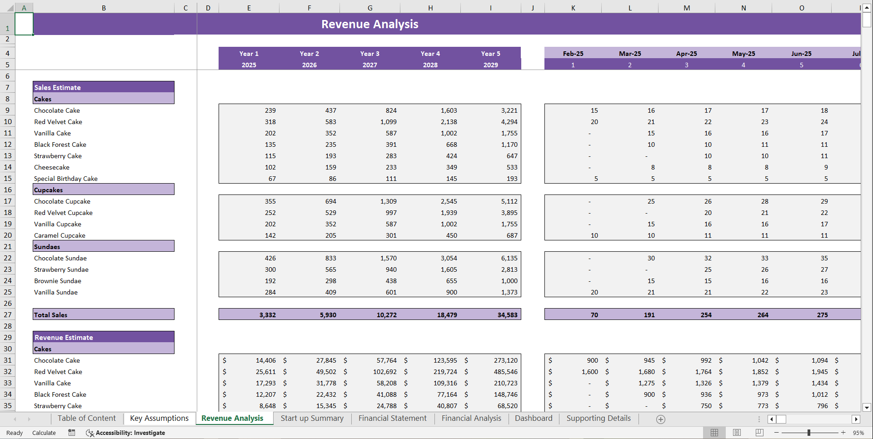873x439 pixels.
Task: Click the Zoom In plus icon
Action: click(x=844, y=433)
